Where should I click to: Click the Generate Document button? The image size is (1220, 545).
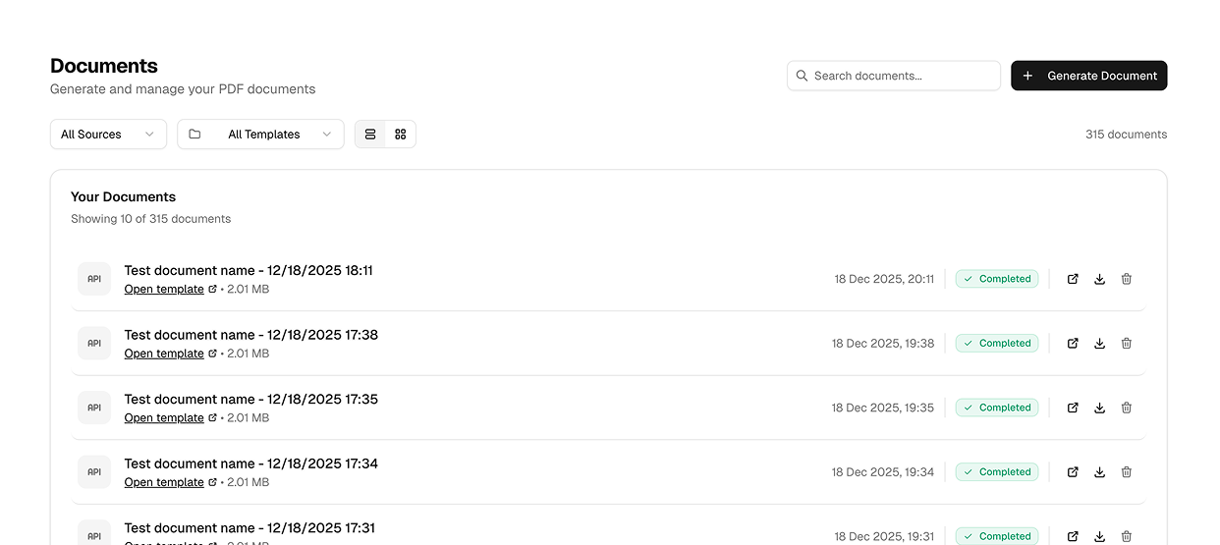tap(1088, 76)
